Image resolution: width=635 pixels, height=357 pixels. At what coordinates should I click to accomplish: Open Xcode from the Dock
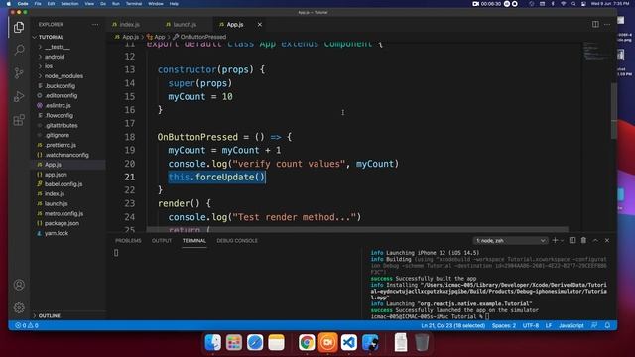370,342
